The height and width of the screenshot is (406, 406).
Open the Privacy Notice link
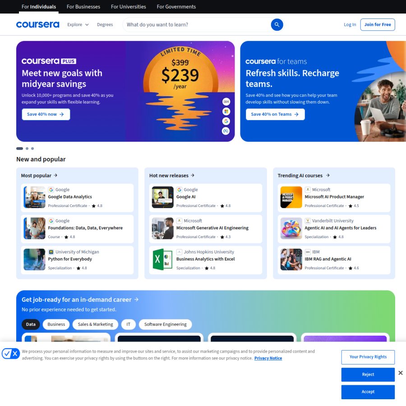tap(268, 358)
